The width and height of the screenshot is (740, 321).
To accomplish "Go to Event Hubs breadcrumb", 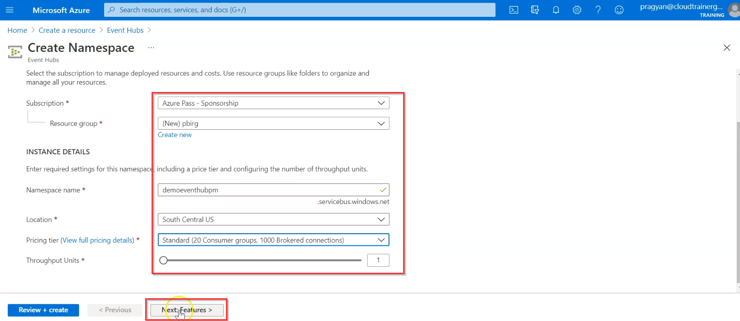I will pos(125,30).
